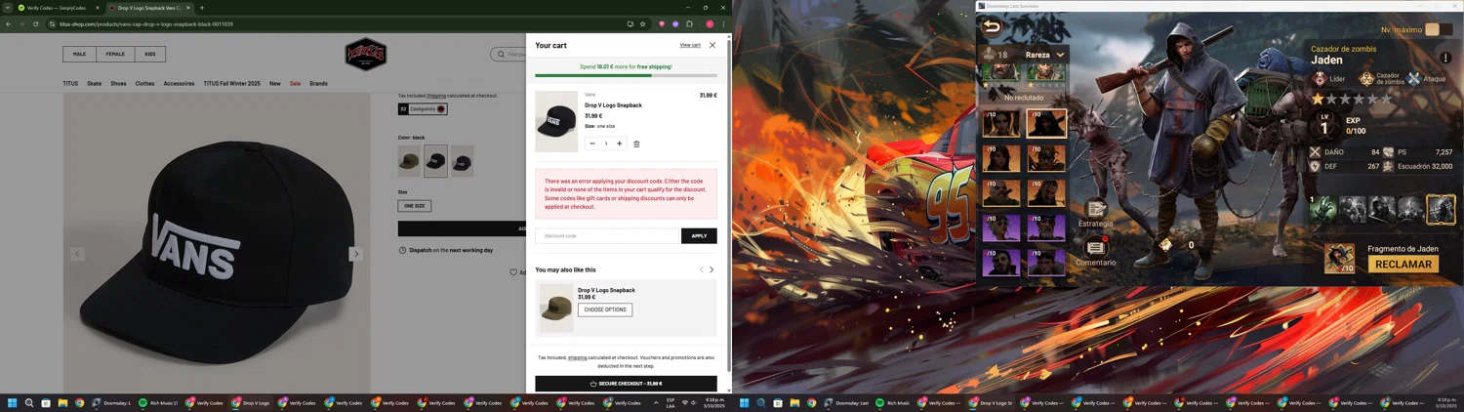Click the RECLAMAR button
Image resolution: width=1464 pixels, height=412 pixels.
click(1403, 264)
